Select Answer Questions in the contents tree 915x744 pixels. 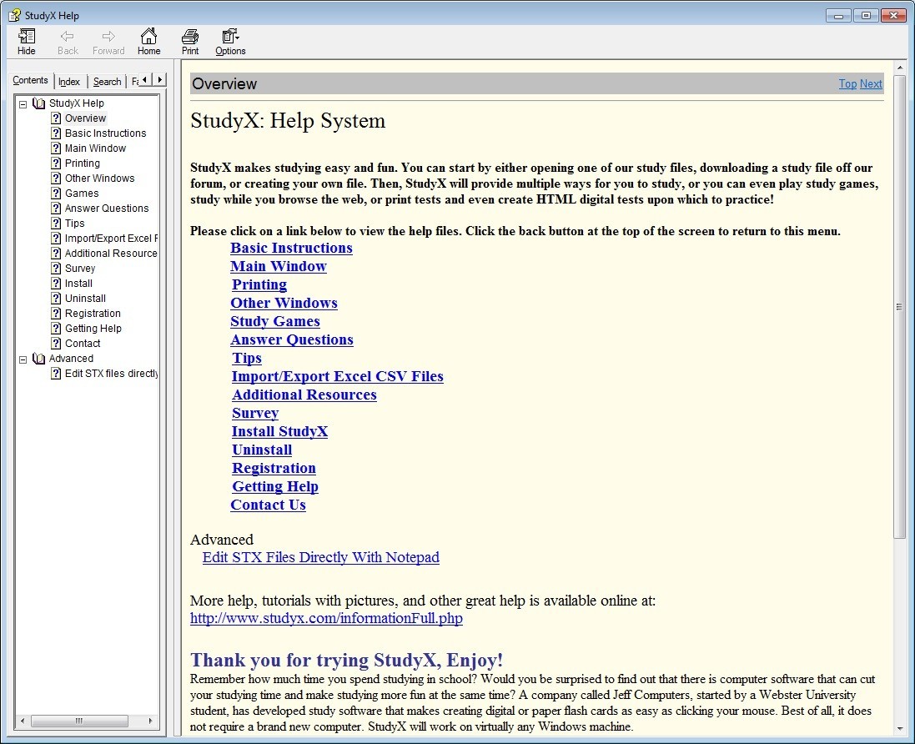pos(107,209)
